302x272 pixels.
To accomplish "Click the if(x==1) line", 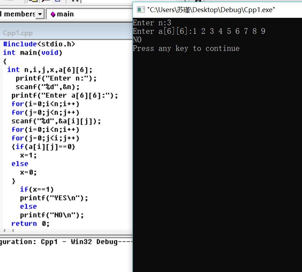I will [x=37, y=189].
